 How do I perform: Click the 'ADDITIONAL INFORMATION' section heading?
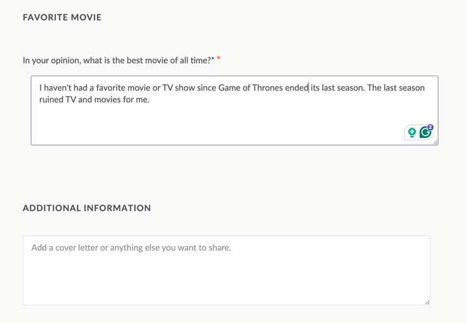(87, 208)
